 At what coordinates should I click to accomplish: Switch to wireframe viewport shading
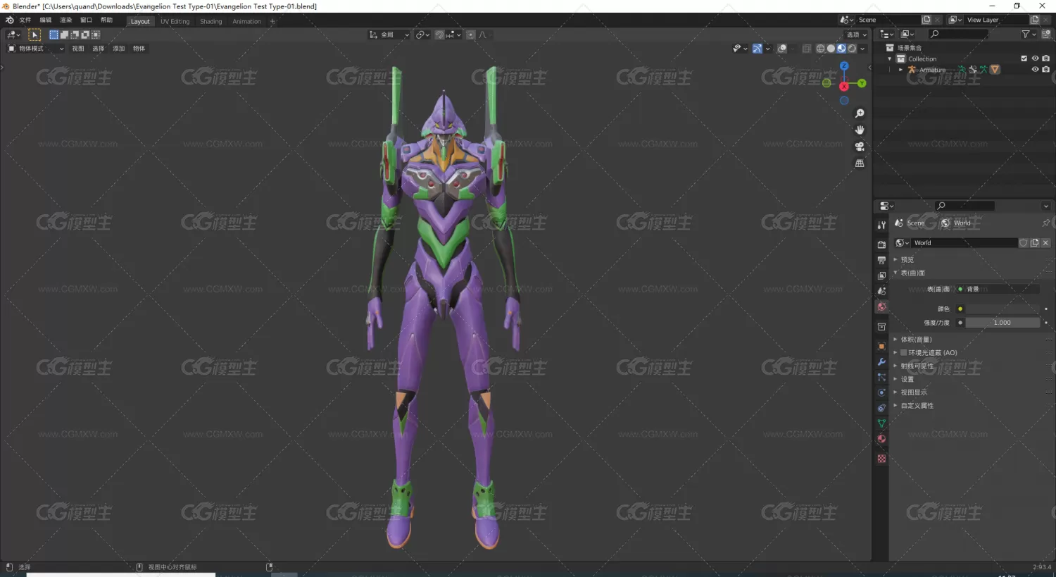(x=821, y=49)
